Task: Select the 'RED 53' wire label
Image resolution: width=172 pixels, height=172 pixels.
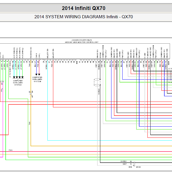Action: 113,64
